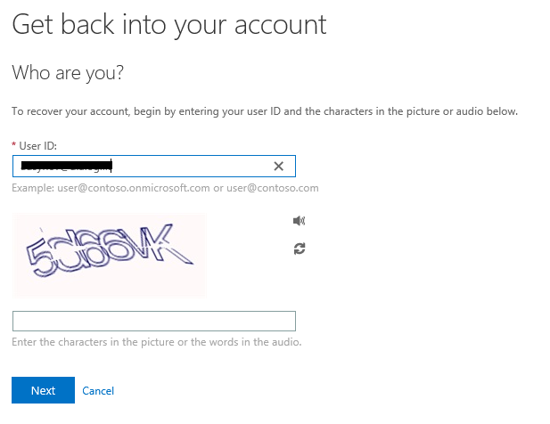Screen dimensions: 550x424
Task: Click inside the User ID text box
Action: 154,166
